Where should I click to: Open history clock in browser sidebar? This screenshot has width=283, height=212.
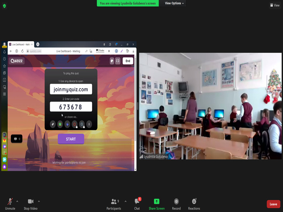[x=4, y=59]
